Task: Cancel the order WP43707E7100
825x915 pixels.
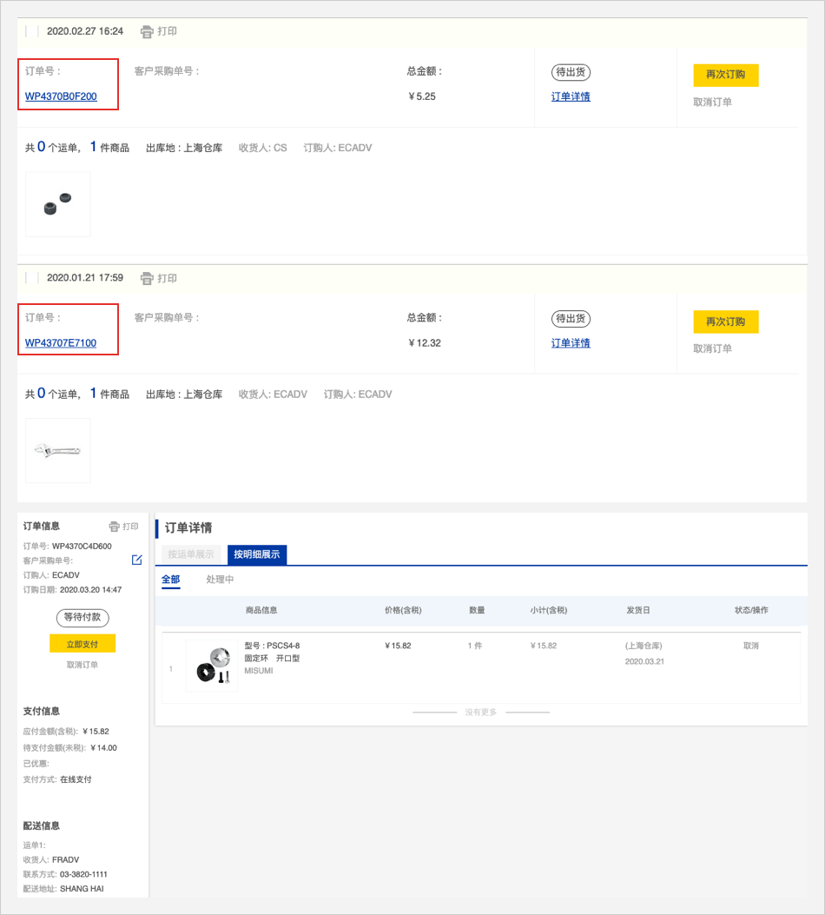Action: (x=712, y=348)
